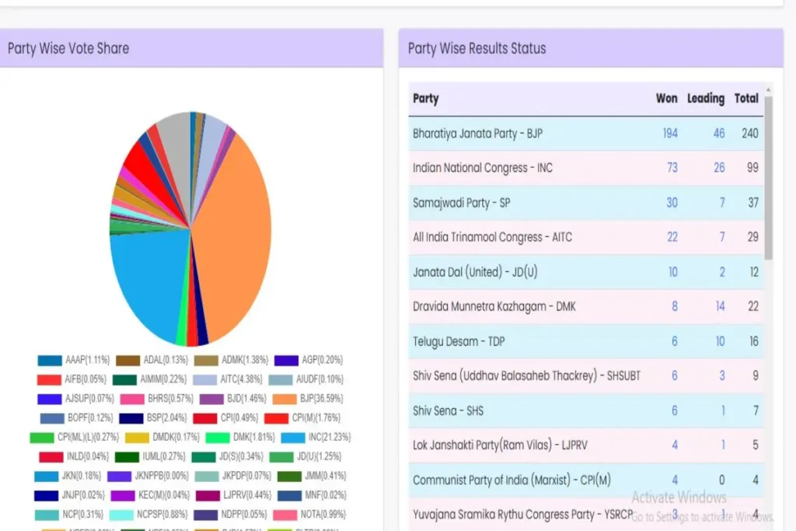This screenshot has width=796, height=531.
Task: Select Communist Party of India (Marxist) name
Action: pyautogui.click(x=511, y=480)
